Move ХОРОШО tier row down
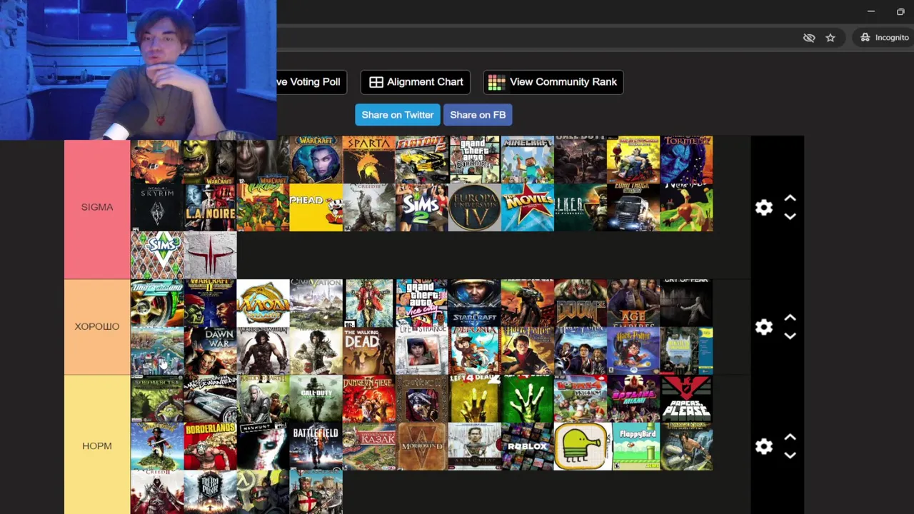Image resolution: width=914 pixels, height=514 pixels. click(790, 336)
